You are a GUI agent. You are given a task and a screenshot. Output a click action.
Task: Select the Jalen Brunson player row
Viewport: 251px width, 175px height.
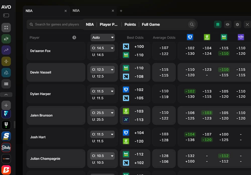tap(56, 115)
